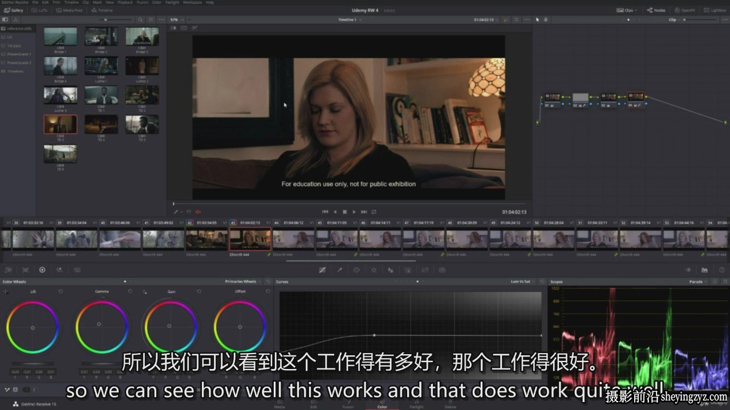This screenshot has height=410, width=730.
Task: Open the Lightbox view
Action: point(715,10)
